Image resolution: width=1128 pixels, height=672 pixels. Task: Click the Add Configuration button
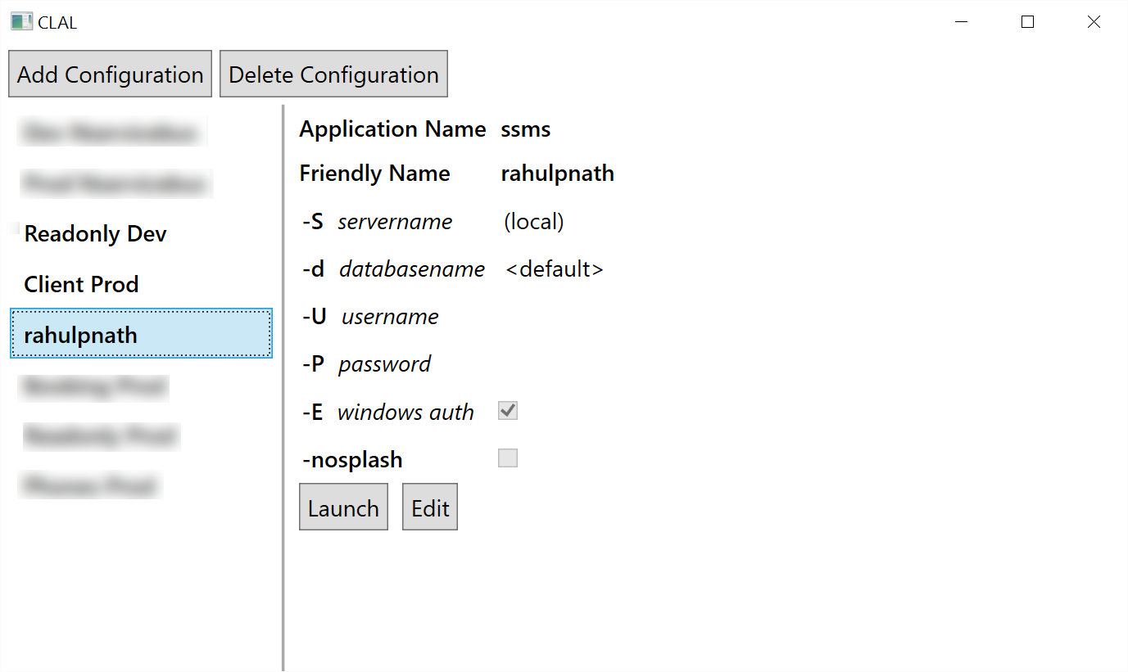[110, 74]
